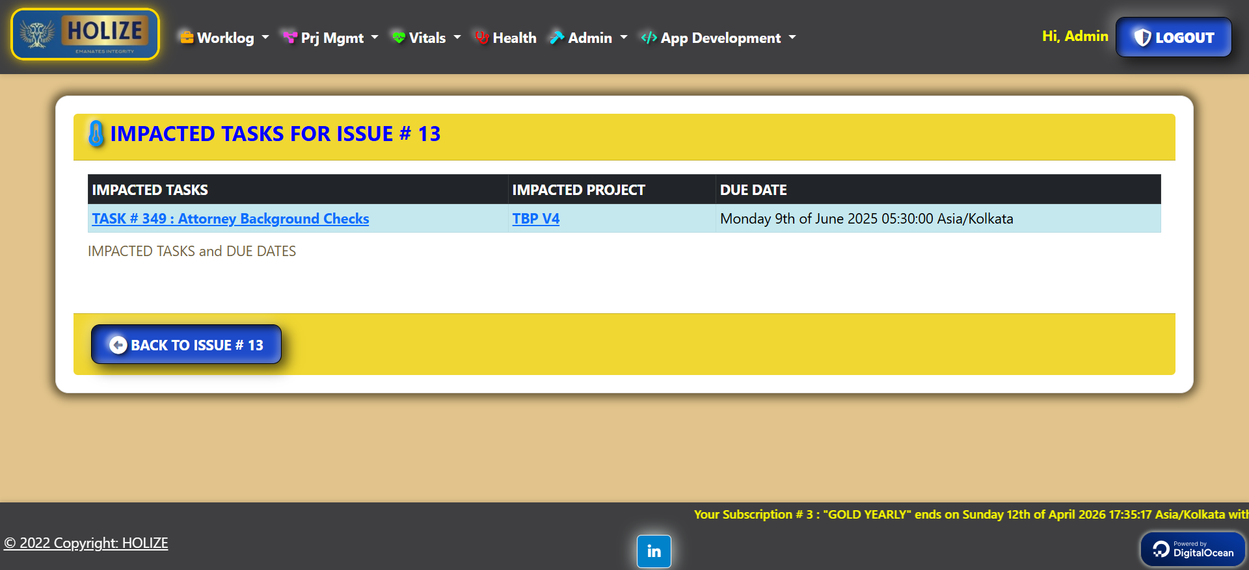The image size is (1249, 570).
Task: Expand the Prj Mgmt dropdown arrow
Action: [x=375, y=38]
